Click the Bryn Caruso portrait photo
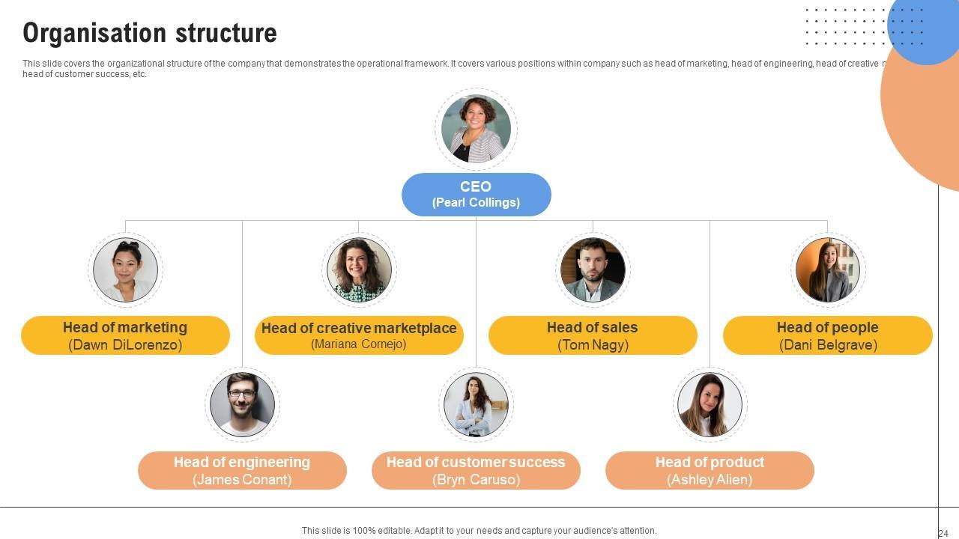Viewport: 959px width, 539px height. pyautogui.click(x=476, y=404)
